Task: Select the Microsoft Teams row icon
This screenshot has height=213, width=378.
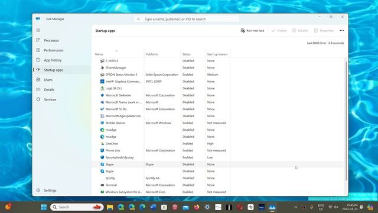Action: click(102, 102)
